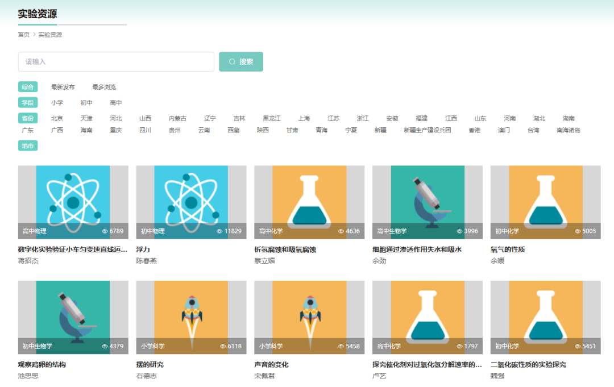Image resolution: width=614 pixels, height=387 pixels.
Task: Focus the 请输入 search input field
Action: click(116, 62)
